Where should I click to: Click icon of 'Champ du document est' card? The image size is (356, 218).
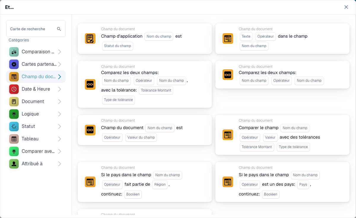coord(90,130)
